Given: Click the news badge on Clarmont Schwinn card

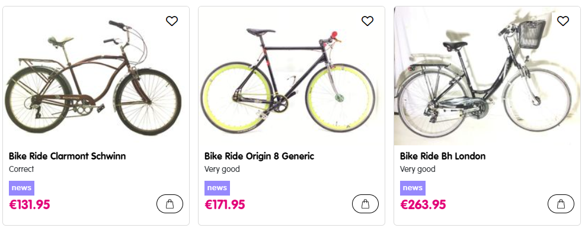Looking at the screenshot, I should pos(22,188).
